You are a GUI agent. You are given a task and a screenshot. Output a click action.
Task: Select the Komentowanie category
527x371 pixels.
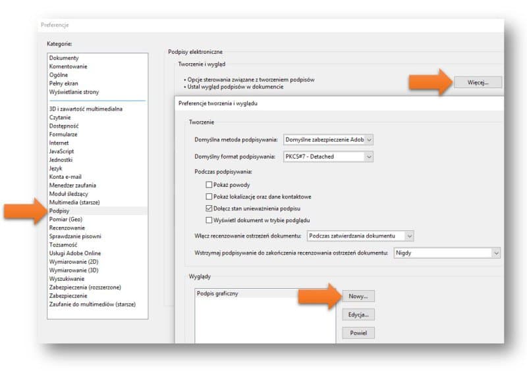[x=97, y=66]
